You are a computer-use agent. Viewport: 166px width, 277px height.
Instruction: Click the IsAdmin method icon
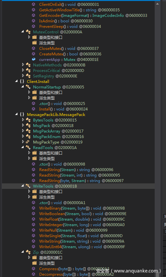coord(34,21)
